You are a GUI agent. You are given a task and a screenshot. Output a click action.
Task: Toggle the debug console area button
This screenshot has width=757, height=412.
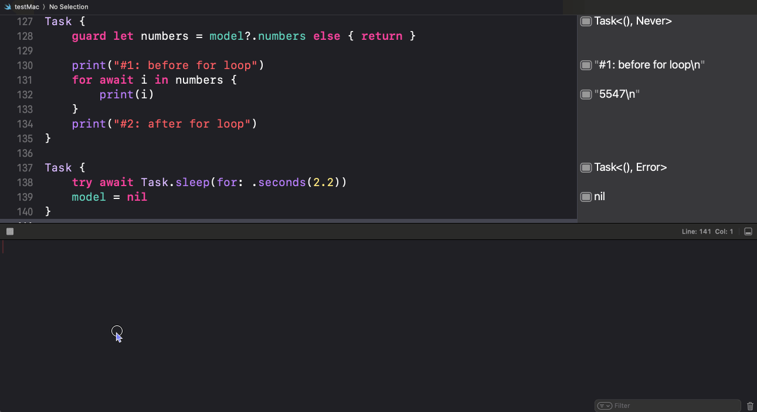pos(748,232)
